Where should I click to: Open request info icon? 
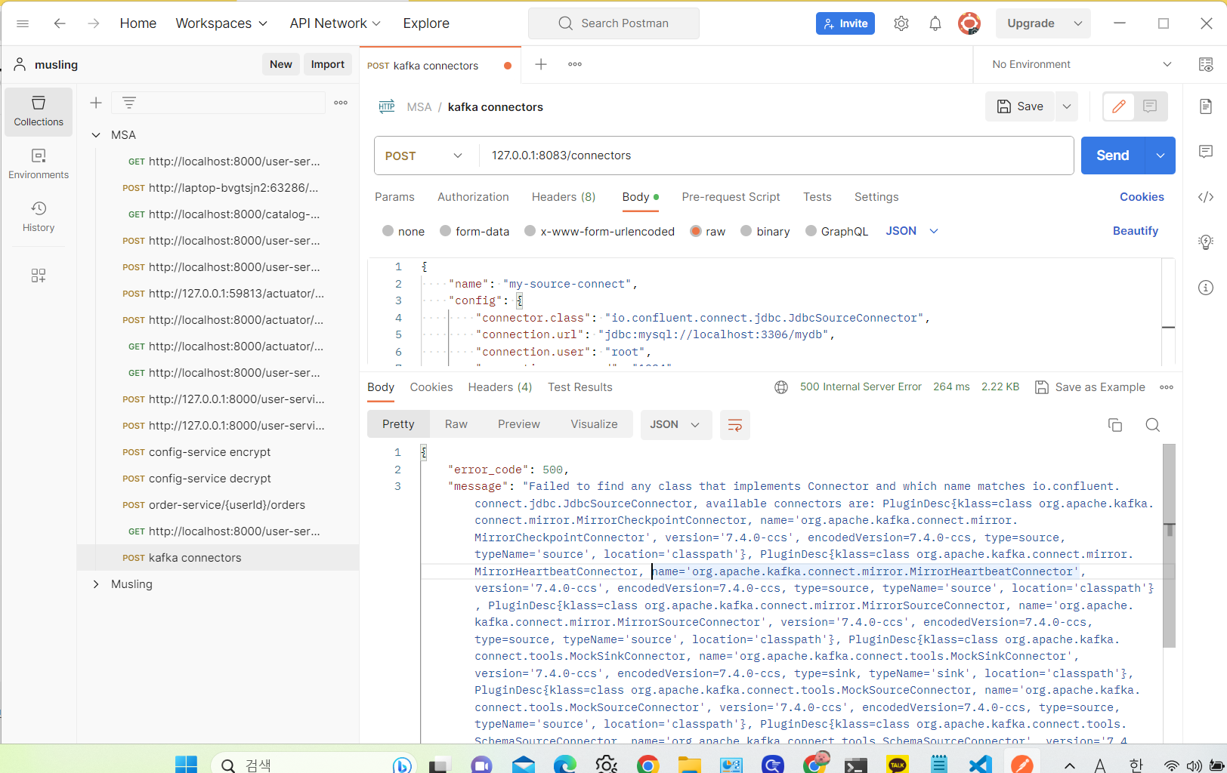tap(1206, 288)
